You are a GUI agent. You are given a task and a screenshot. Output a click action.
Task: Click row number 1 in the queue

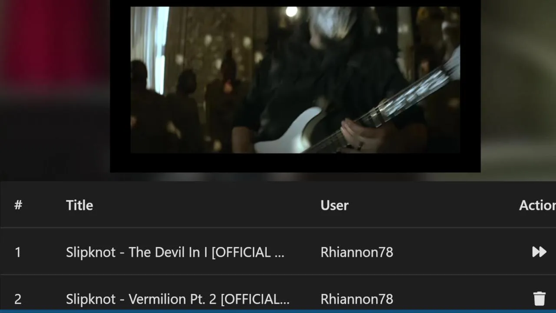point(18,252)
